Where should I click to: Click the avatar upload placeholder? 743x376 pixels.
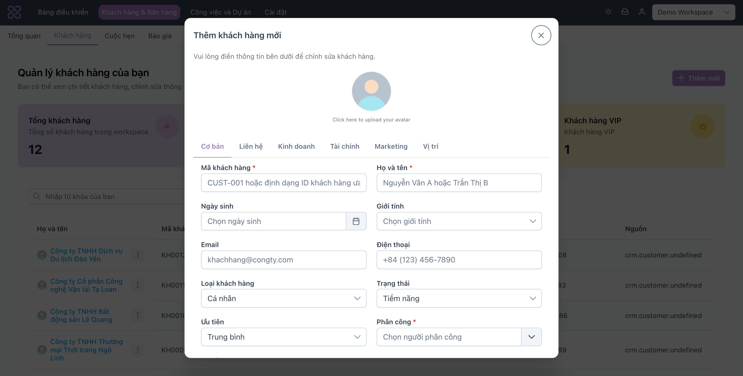pyautogui.click(x=371, y=91)
